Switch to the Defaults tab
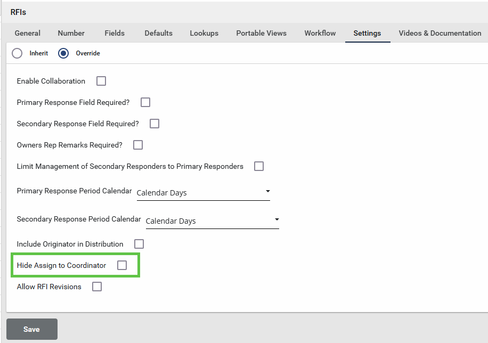 click(x=158, y=33)
